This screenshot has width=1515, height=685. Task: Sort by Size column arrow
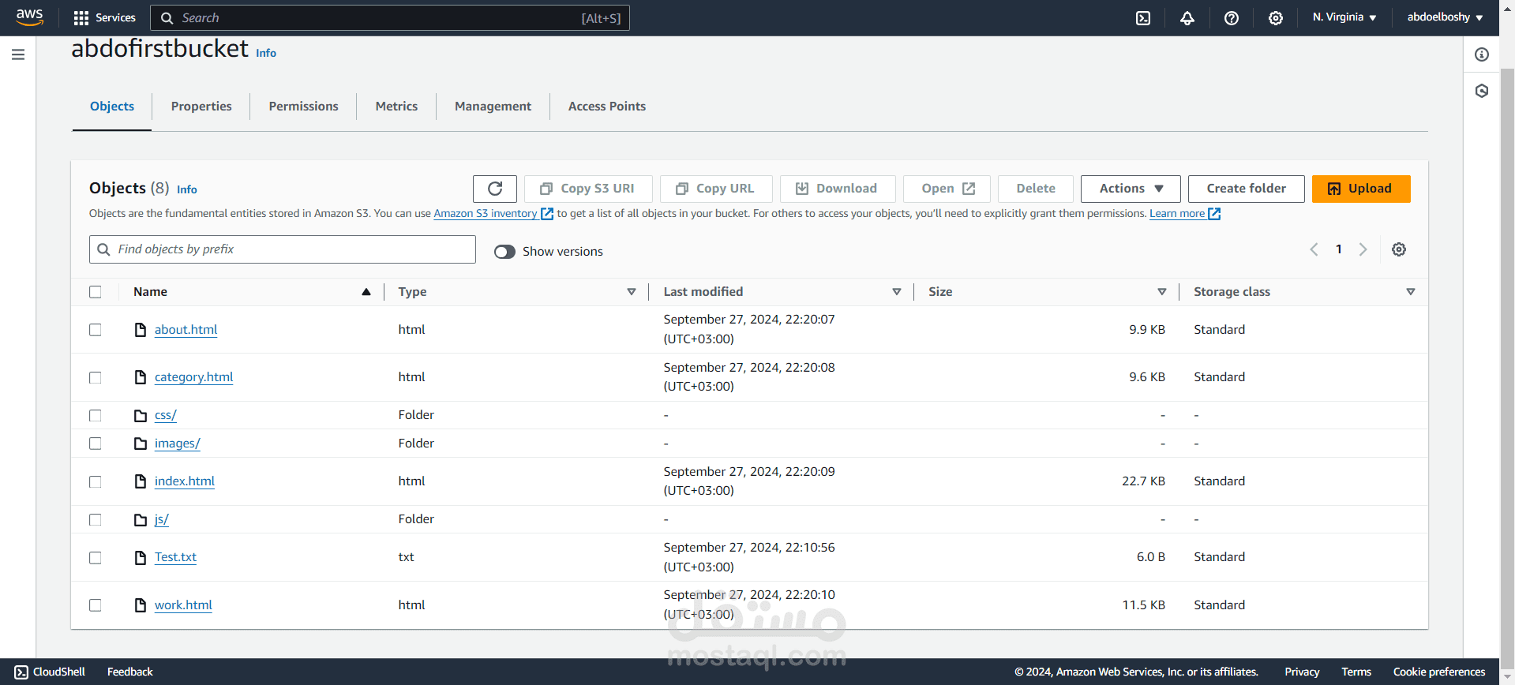coord(1162,292)
